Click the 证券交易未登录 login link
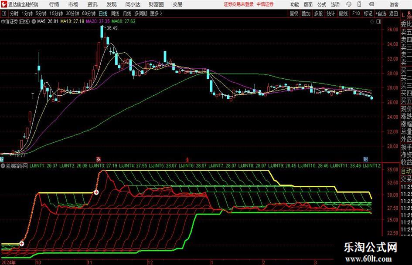The width and height of the screenshot is (412, 265). coord(239,4)
